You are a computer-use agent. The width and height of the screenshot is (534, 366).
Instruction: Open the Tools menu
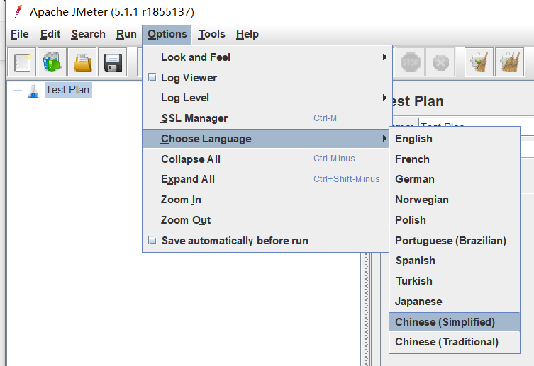[x=211, y=34]
